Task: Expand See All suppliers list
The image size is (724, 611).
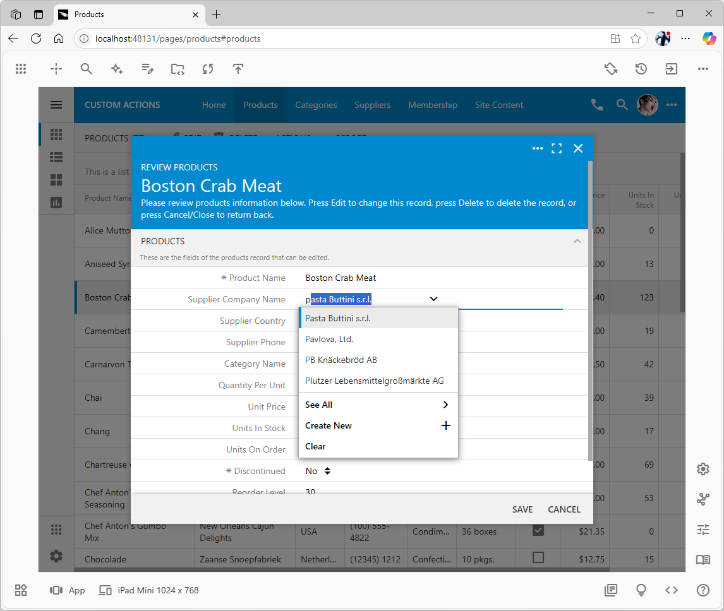Action: 378,405
